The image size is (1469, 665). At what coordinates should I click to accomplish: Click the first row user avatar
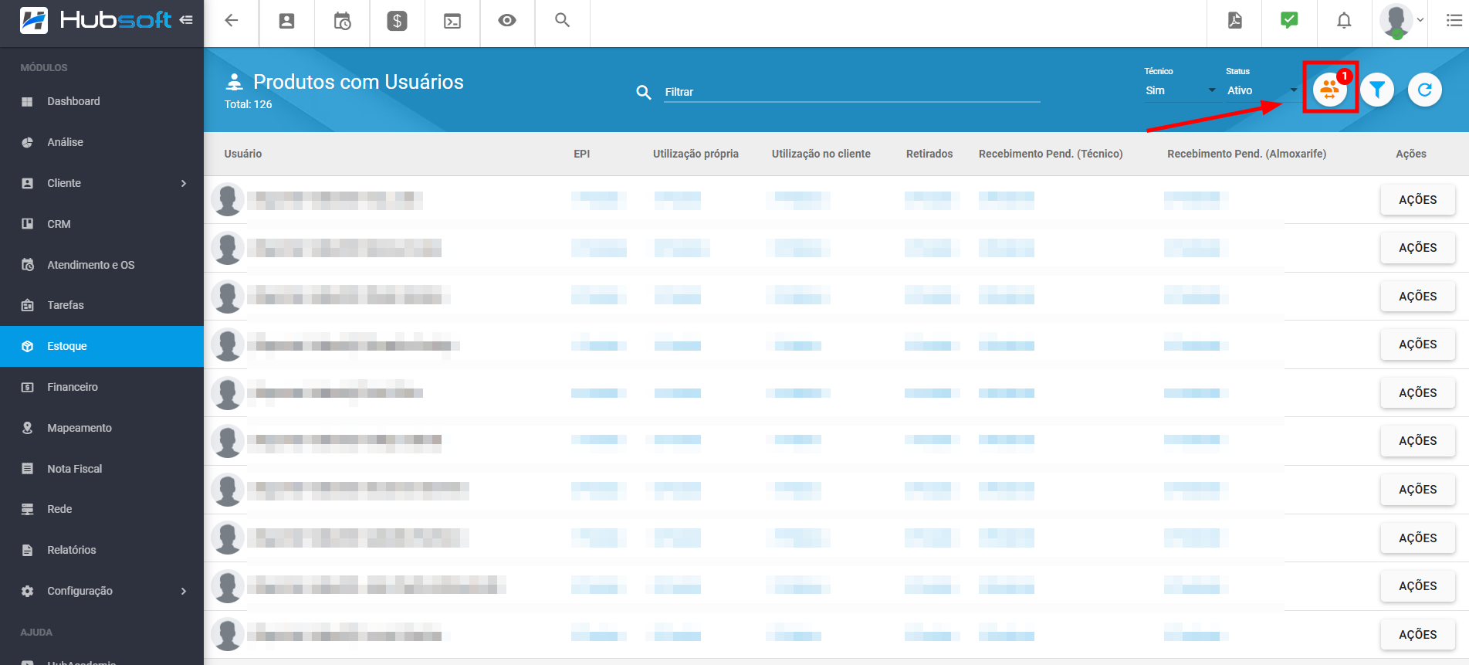(228, 200)
